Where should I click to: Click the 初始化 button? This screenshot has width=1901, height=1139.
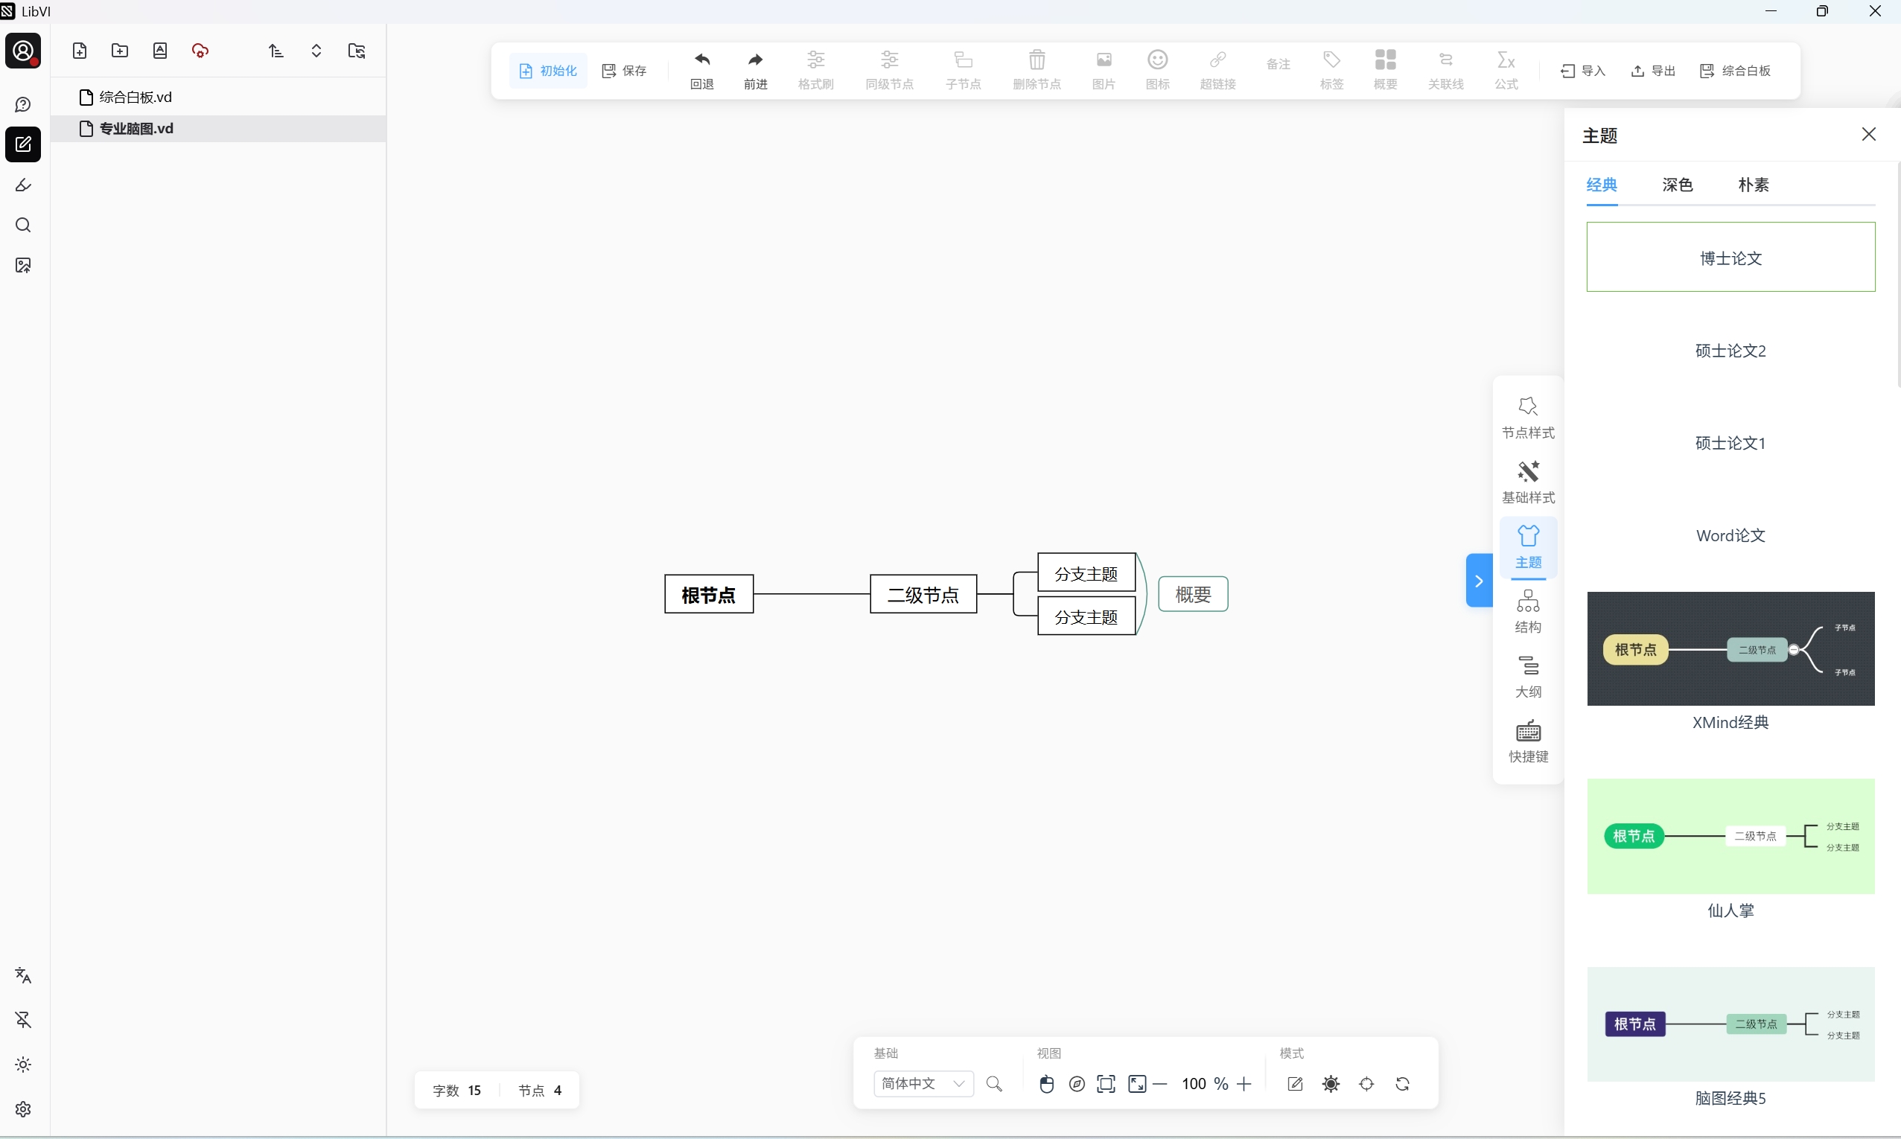tap(548, 71)
